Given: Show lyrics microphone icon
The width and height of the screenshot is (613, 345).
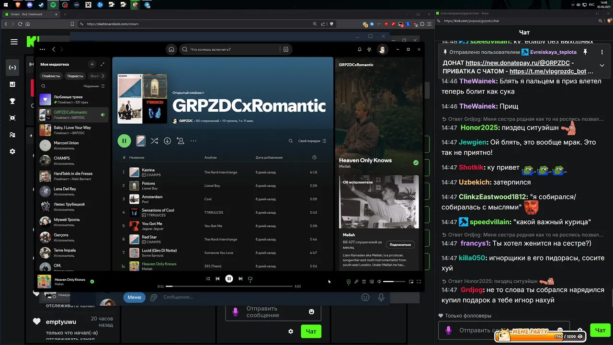Looking at the screenshot, I should pos(356,282).
